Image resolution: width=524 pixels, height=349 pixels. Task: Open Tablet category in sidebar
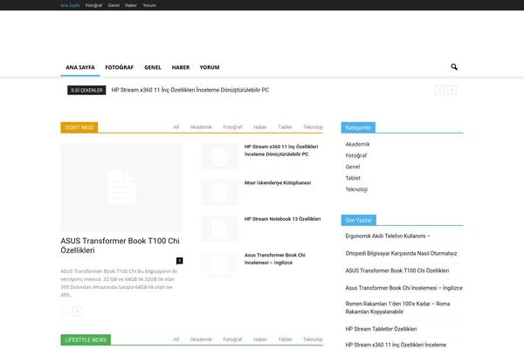click(x=353, y=178)
